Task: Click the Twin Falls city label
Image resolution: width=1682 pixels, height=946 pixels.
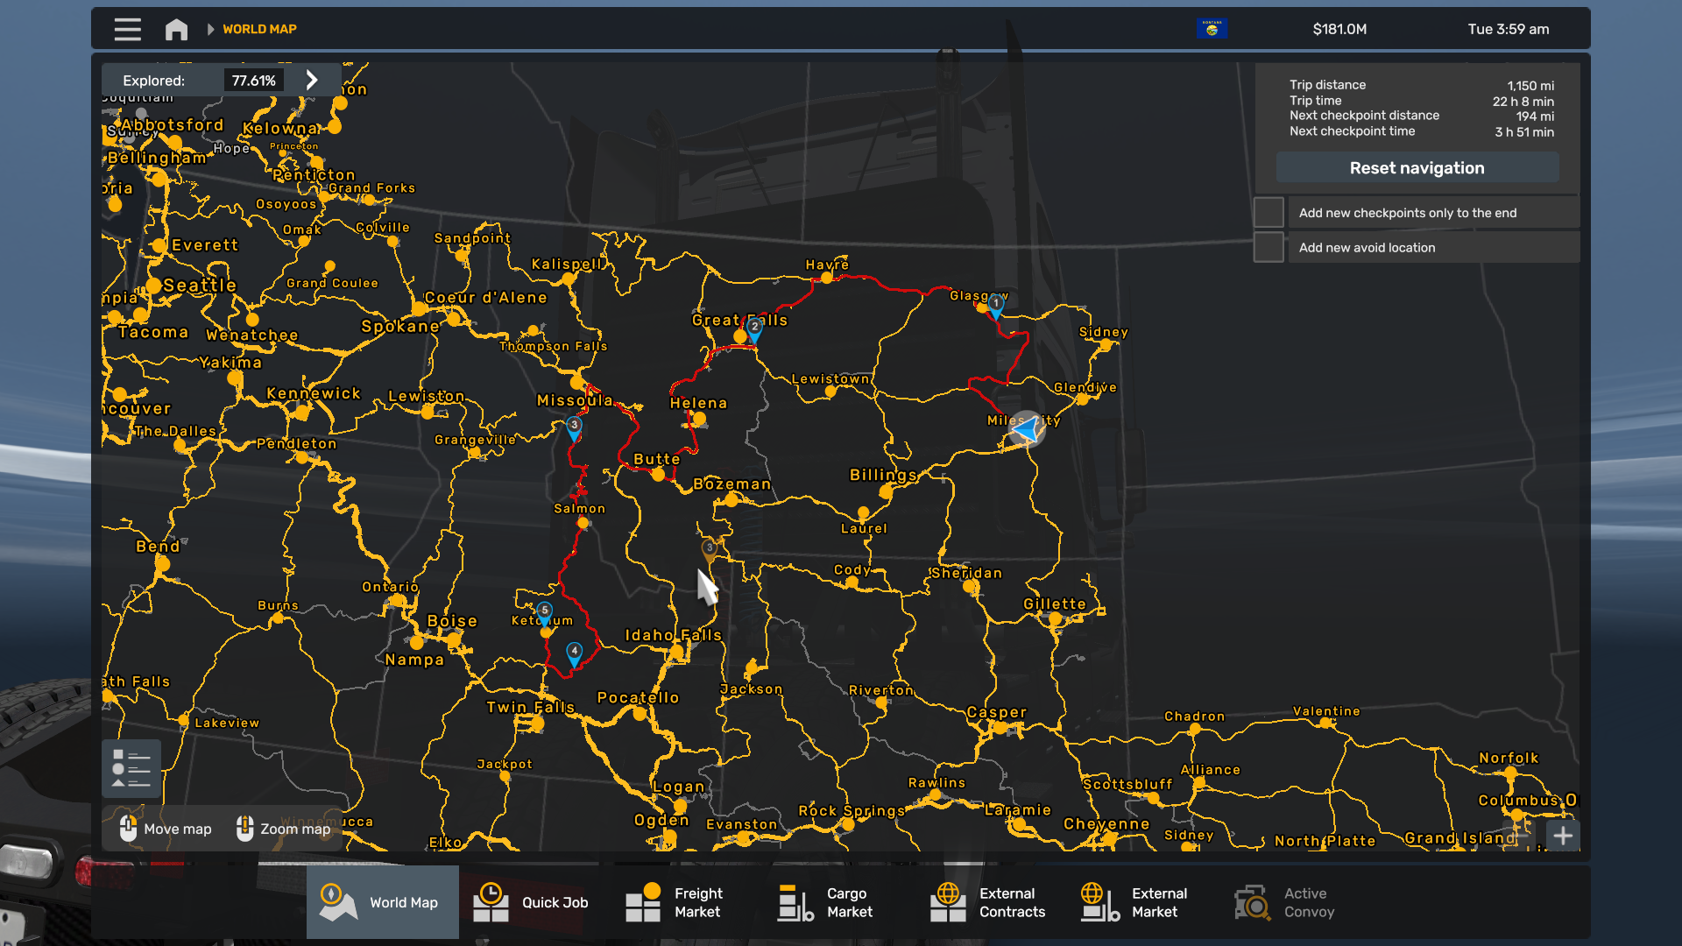Action: [x=531, y=707]
